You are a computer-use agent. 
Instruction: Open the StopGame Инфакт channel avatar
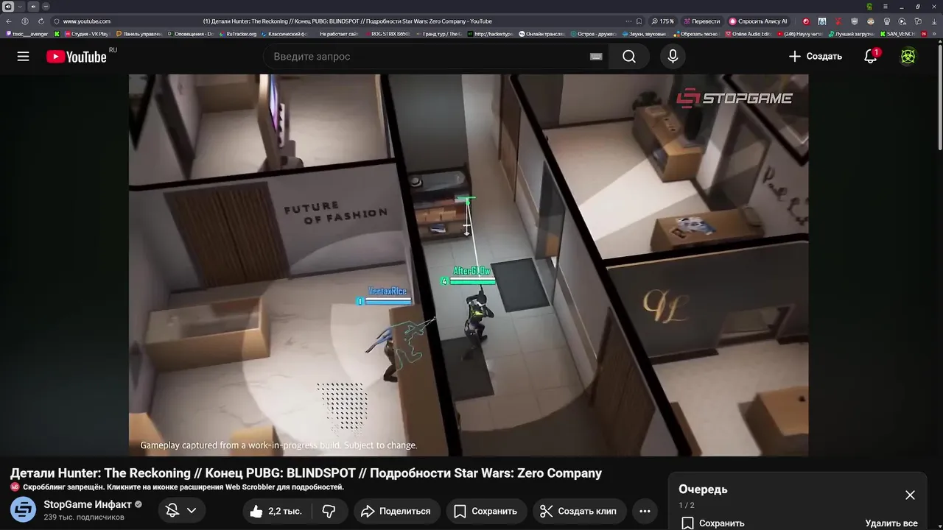click(23, 510)
